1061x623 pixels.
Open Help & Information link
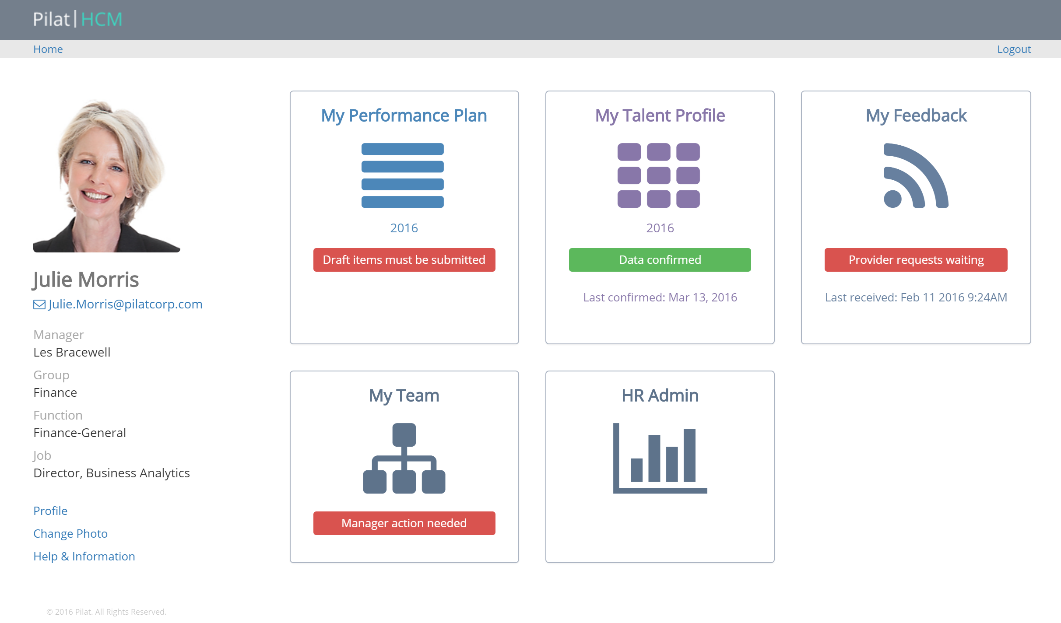84,556
